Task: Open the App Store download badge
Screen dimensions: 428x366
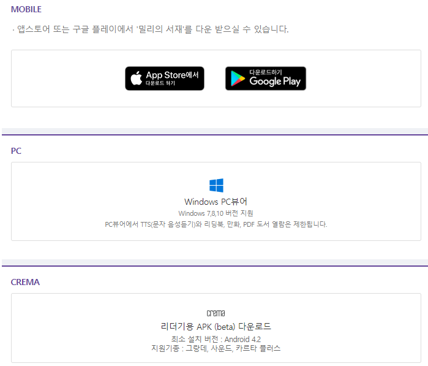Action: click(x=165, y=78)
